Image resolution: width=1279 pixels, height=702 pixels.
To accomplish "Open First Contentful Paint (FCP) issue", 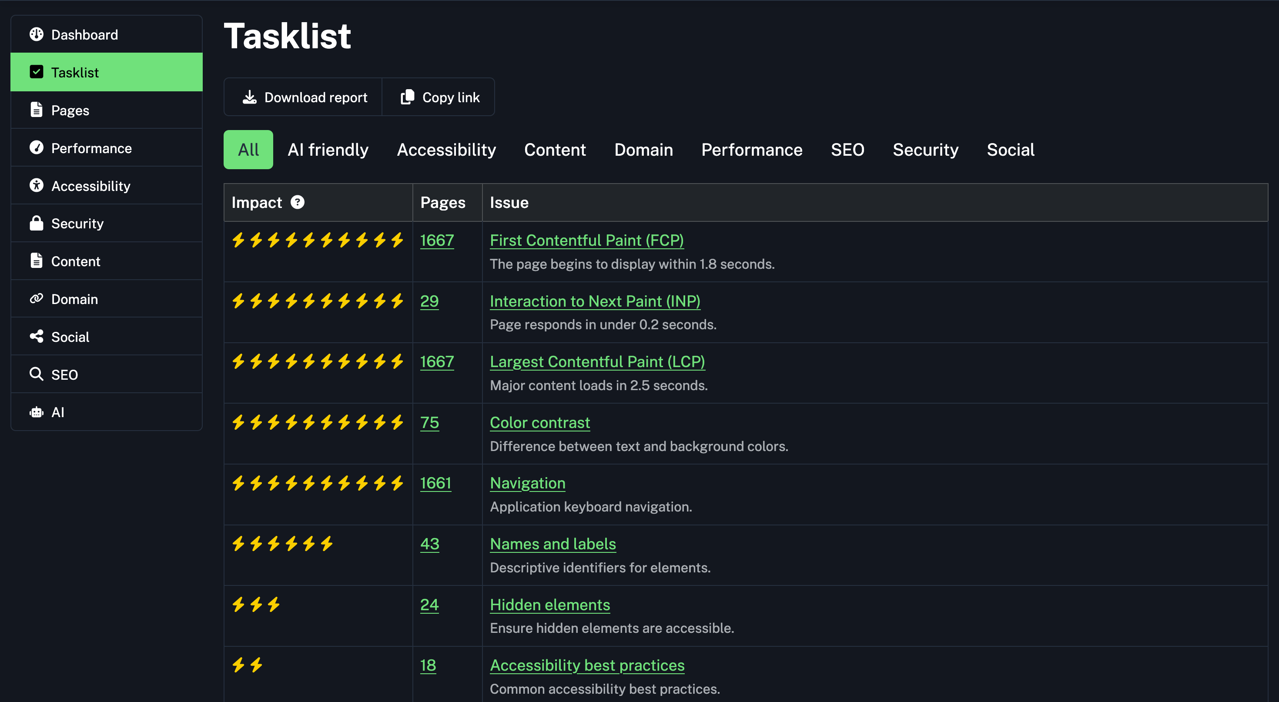I will (x=587, y=240).
